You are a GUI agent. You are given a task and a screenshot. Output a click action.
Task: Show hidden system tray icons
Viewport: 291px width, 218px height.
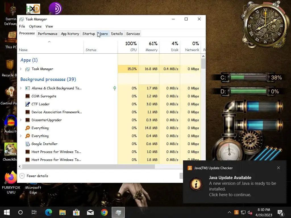(x=229, y=212)
